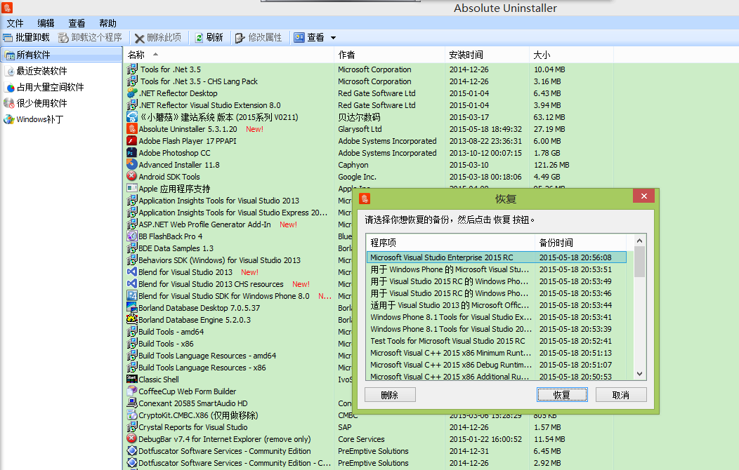Open the 帮助 menu
The image size is (739, 470).
pyautogui.click(x=107, y=23)
